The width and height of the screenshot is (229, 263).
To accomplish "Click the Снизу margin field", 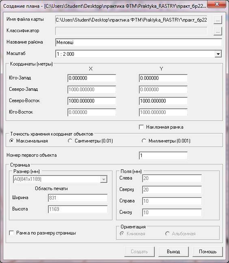I will (x=172, y=213).
